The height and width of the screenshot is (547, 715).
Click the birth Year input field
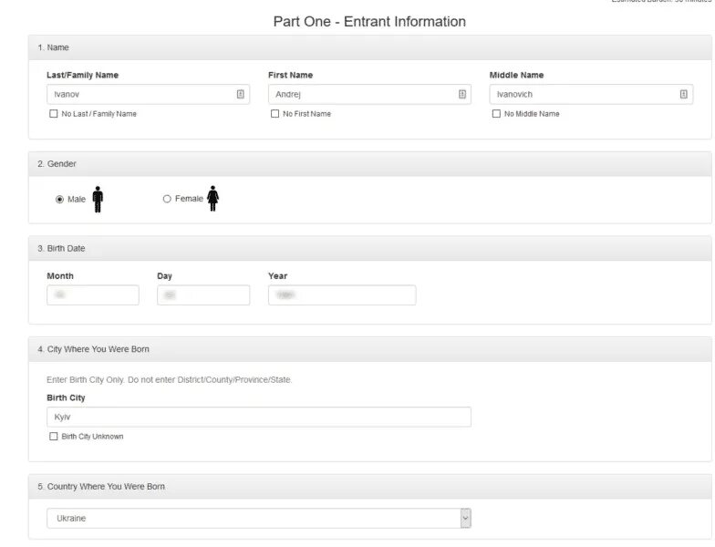pyautogui.click(x=342, y=295)
